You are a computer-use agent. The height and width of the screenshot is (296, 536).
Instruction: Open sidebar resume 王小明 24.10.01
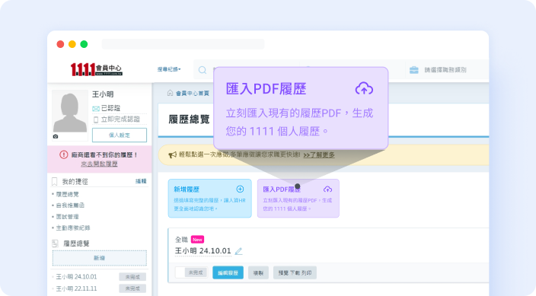(x=76, y=276)
